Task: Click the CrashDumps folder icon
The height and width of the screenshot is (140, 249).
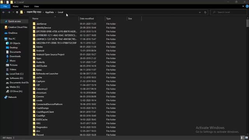Action: 34,108
